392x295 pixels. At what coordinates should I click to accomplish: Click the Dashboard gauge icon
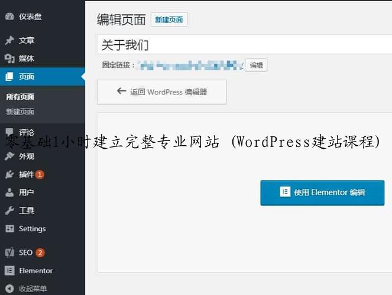coord(9,17)
